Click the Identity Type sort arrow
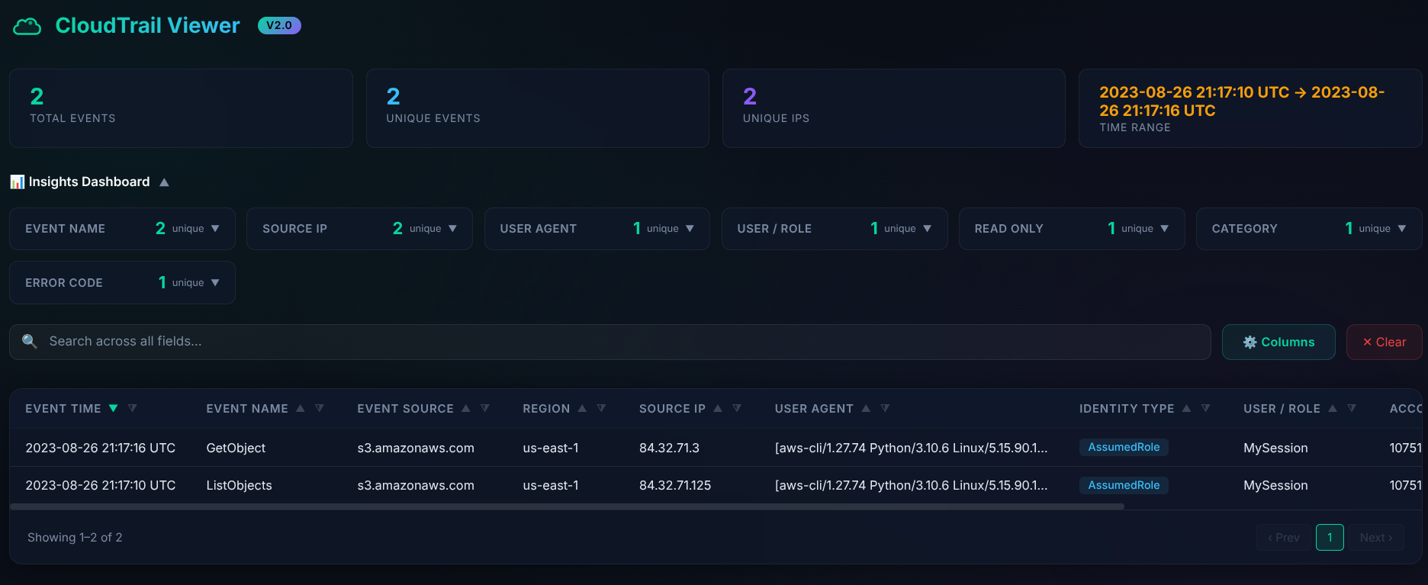Screen dimensions: 1428x585 point(1186,409)
